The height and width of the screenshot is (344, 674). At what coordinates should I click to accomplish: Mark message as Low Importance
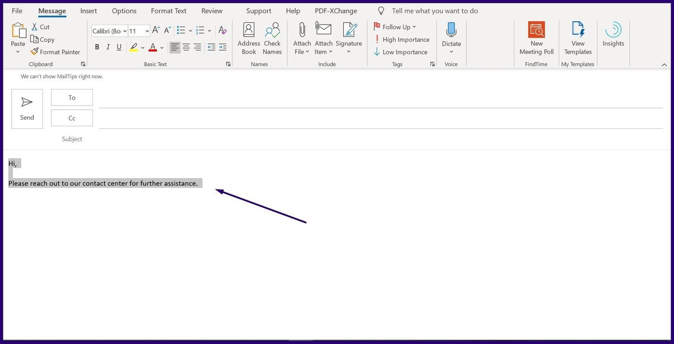pyautogui.click(x=400, y=52)
